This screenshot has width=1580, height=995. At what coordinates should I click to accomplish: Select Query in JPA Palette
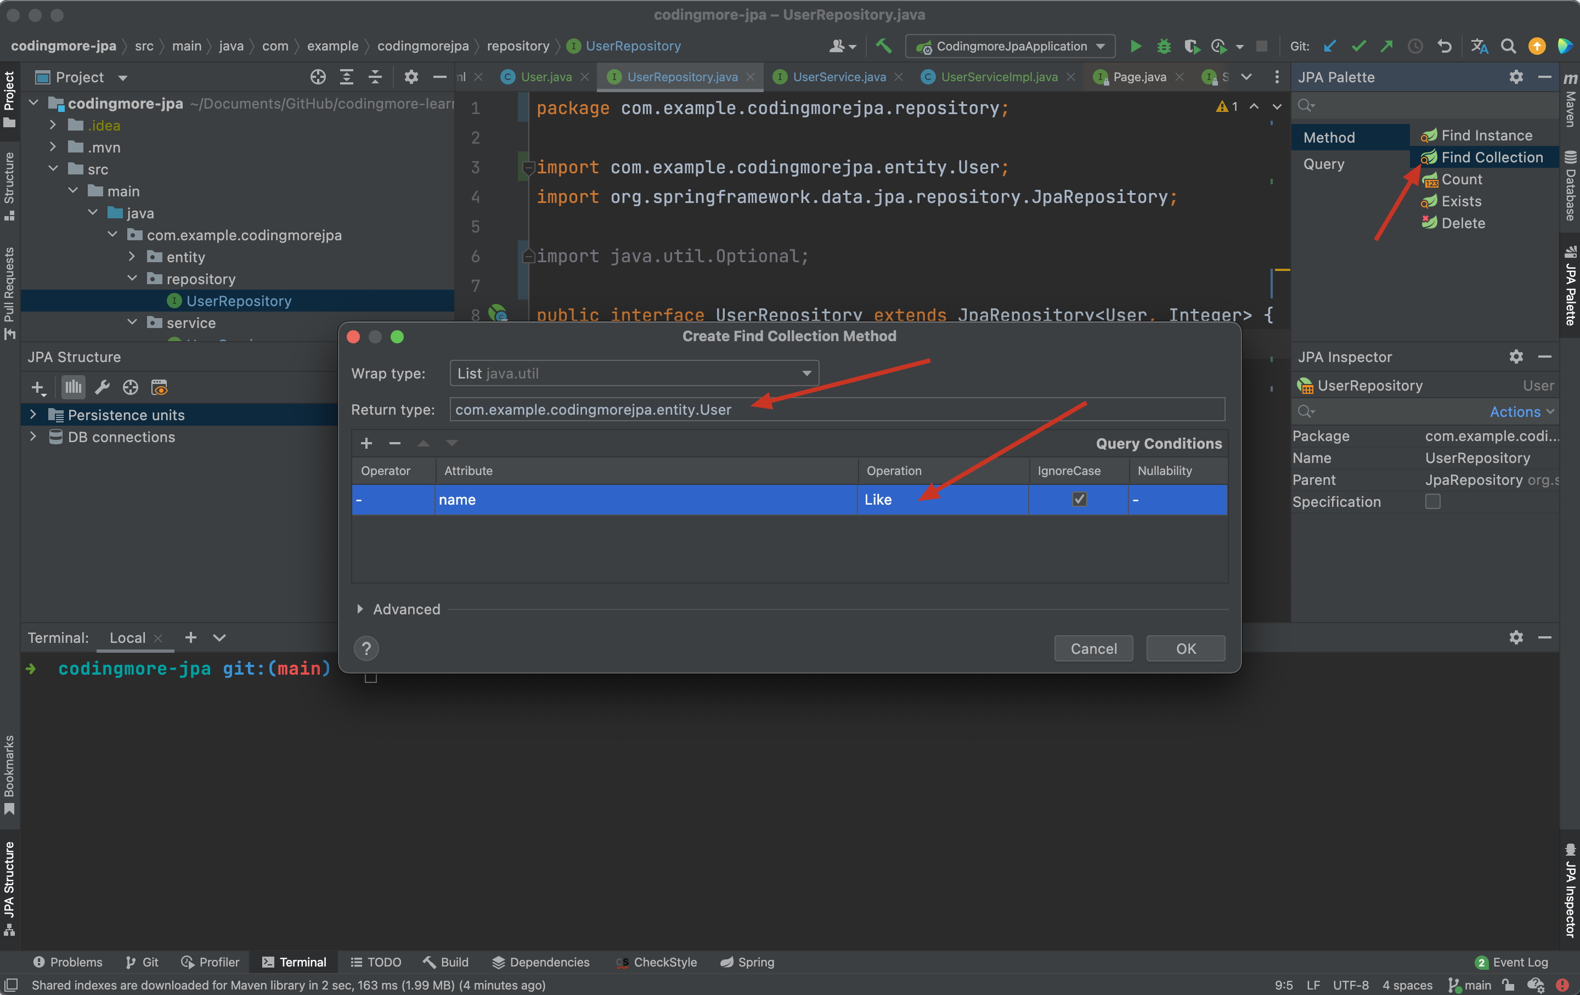tap(1323, 164)
